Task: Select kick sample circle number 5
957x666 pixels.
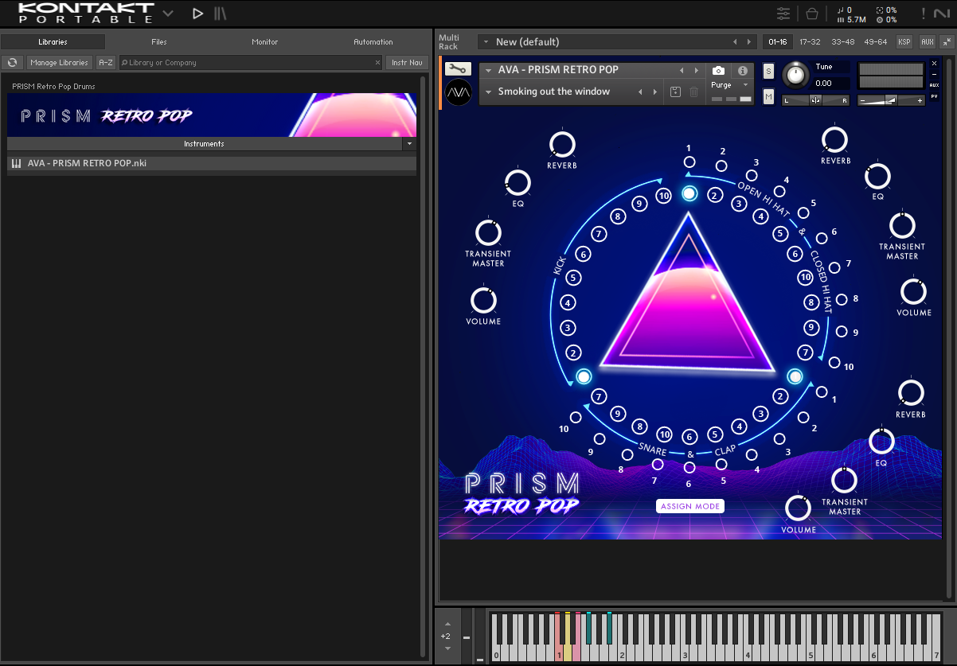Action: (572, 278)
